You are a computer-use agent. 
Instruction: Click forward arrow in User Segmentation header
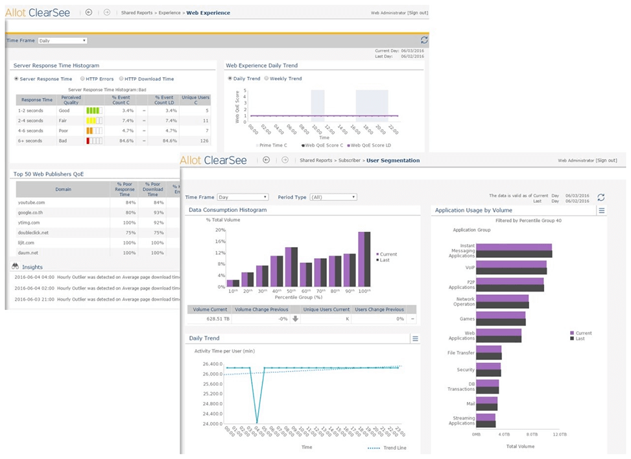point(285,160)
